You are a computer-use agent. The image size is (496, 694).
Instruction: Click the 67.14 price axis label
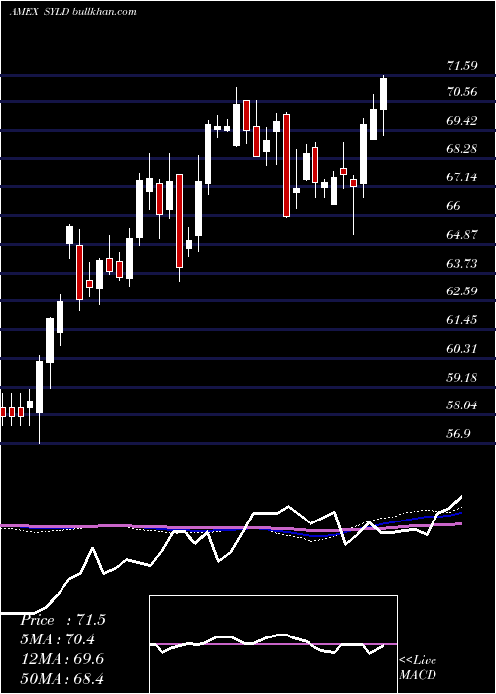click(x=462, y=177)
